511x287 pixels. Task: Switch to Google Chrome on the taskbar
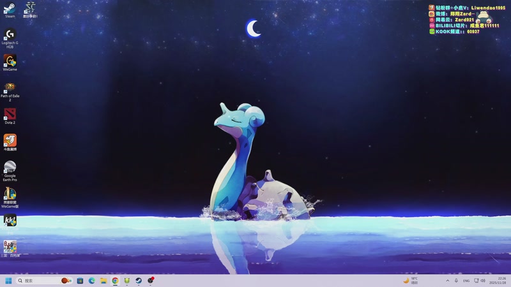(115, 281)
